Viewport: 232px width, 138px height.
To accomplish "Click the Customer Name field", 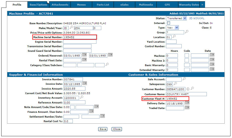I will pos(186,94).
